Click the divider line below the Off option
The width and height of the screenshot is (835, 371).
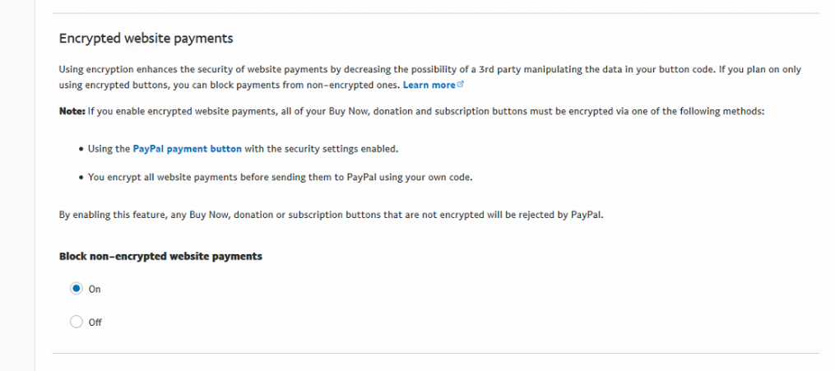click(x=435, y=354)
